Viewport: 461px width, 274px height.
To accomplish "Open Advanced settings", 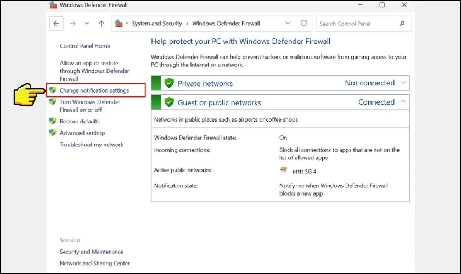I will [83, 133].
